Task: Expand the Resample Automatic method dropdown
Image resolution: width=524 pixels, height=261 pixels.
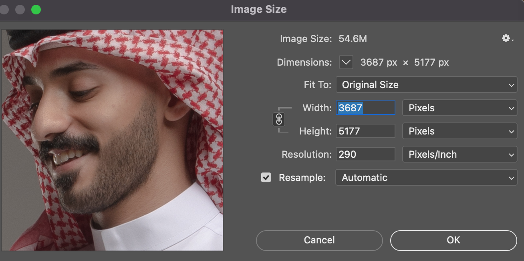Action: tap(426, 177)
